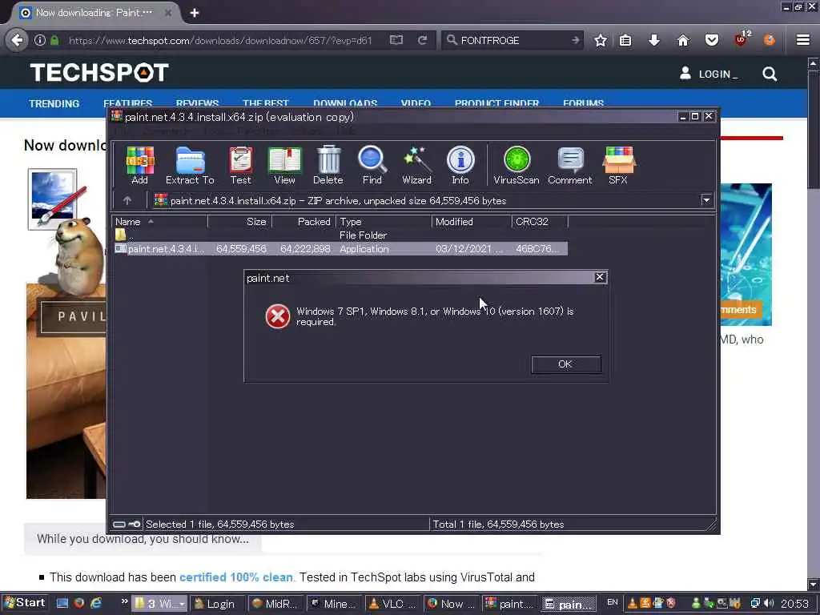This screenshot has height=615, width=820.
Task: Run Test on the archive
Action: 240,165
